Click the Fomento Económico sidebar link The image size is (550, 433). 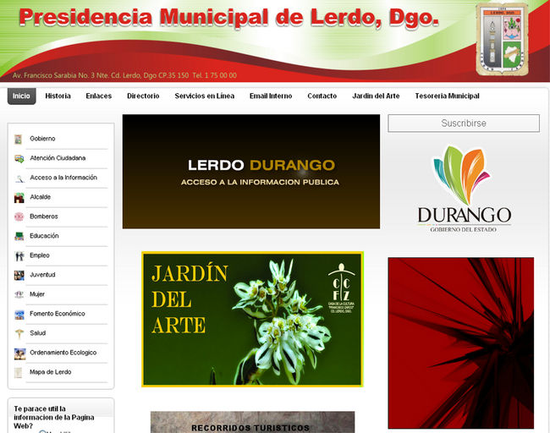[58, 314]
